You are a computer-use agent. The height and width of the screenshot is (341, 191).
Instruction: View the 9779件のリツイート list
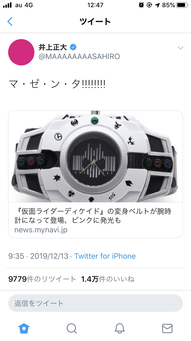(42, 279)
